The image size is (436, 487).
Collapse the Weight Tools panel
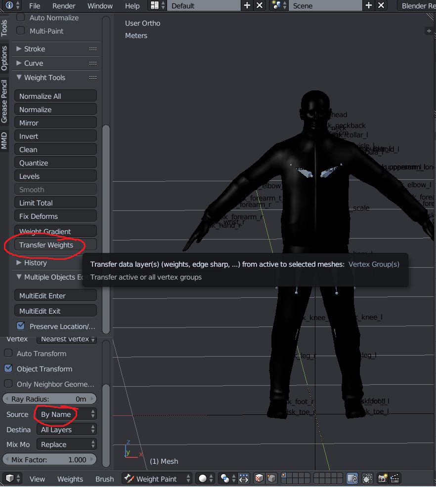[19, 78]
